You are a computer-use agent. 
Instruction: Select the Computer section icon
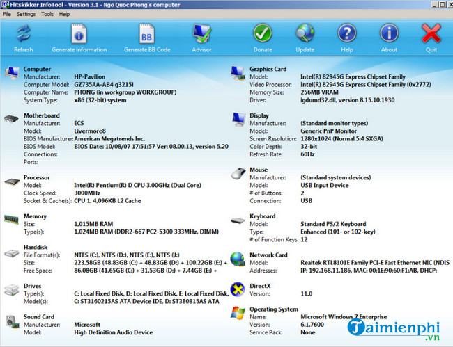pos(12,72)
